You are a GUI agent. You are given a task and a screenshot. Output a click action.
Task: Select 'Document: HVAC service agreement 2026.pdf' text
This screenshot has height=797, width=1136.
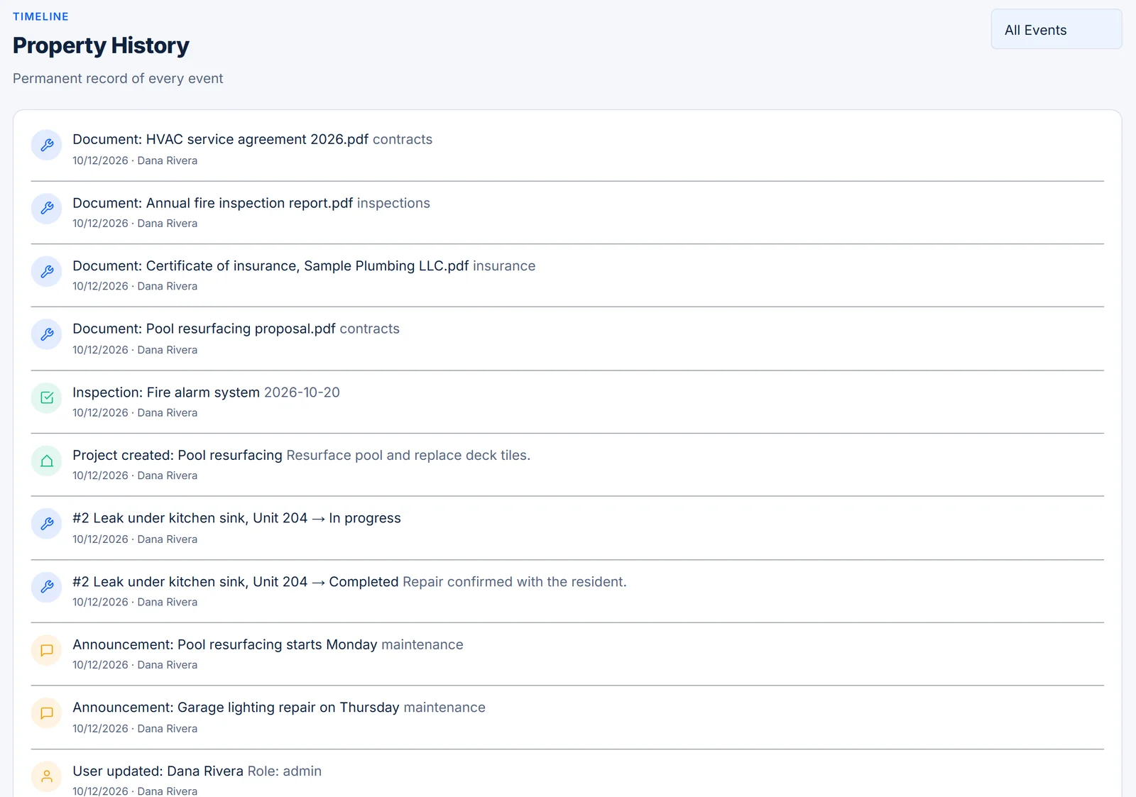pyautogui.click(x=220, y=139)
